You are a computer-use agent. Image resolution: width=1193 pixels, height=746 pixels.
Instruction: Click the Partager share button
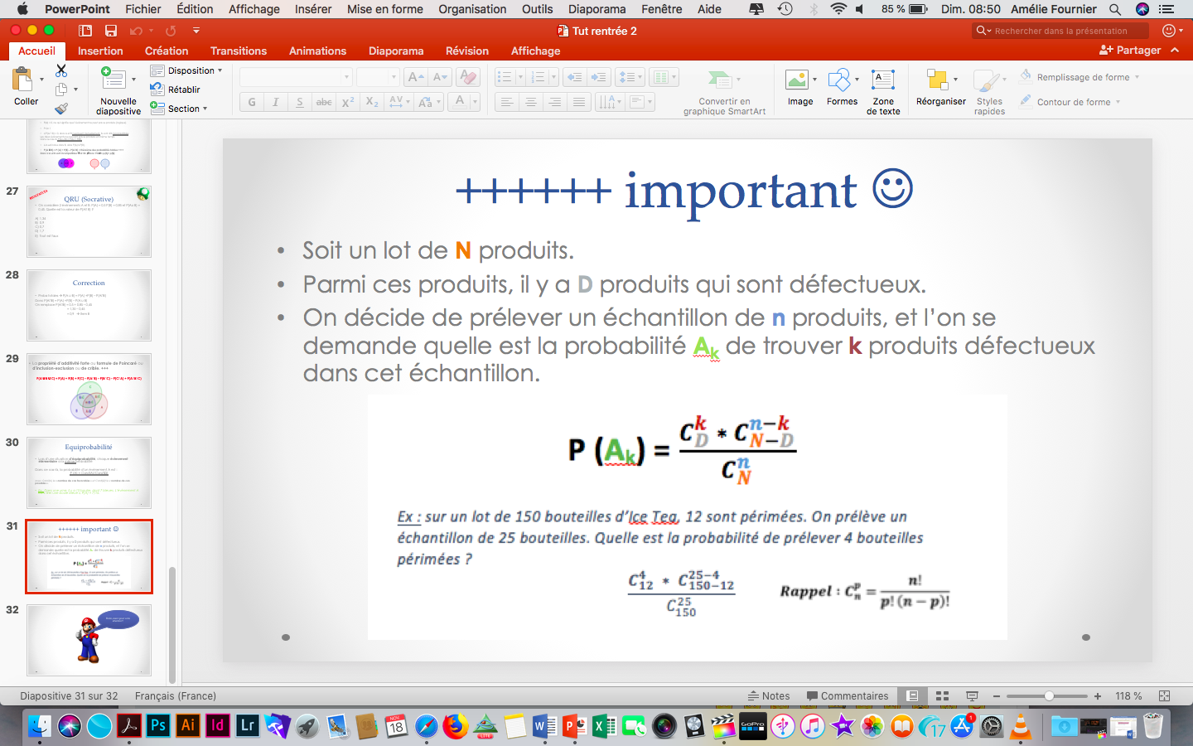point(1131,51)
